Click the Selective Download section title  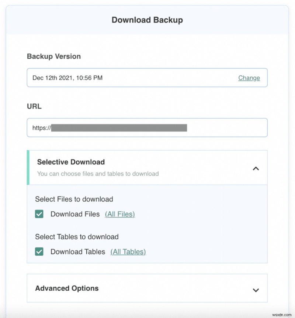71,162
